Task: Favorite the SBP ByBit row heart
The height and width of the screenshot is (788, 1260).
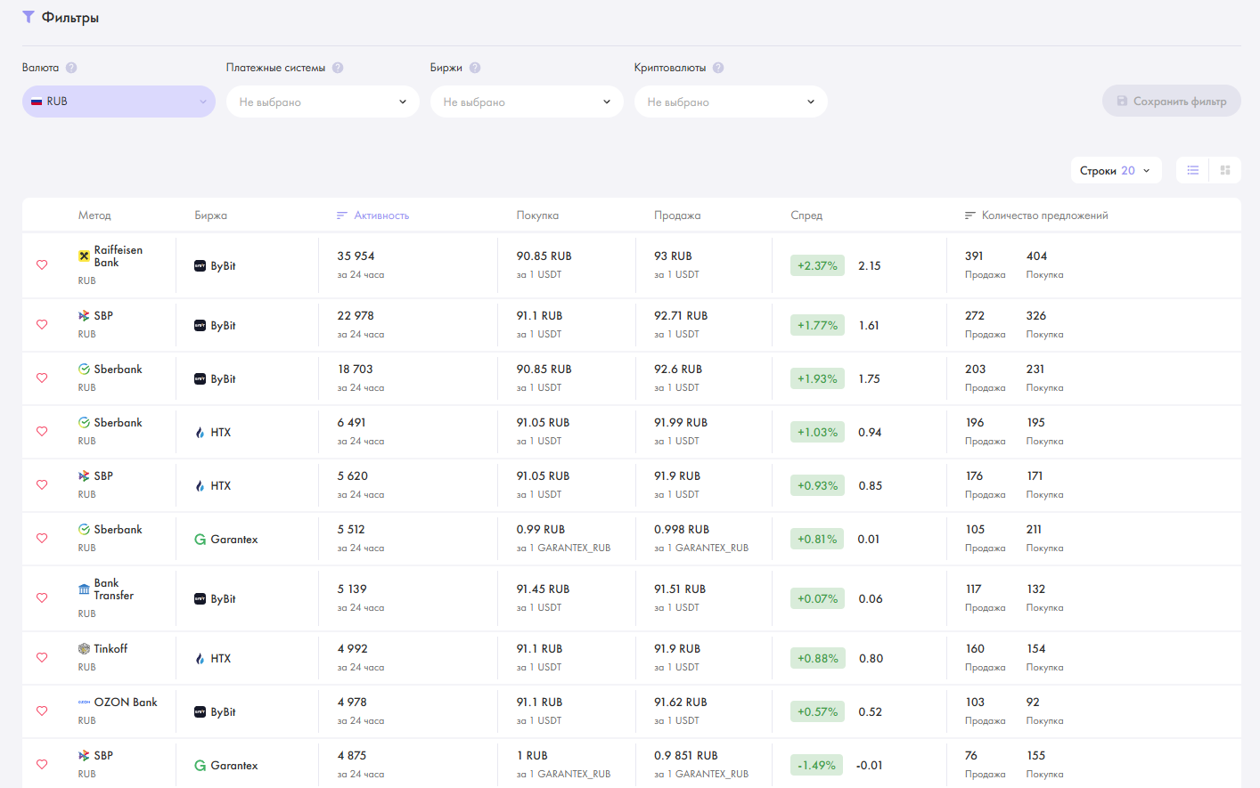Action: 42,325
